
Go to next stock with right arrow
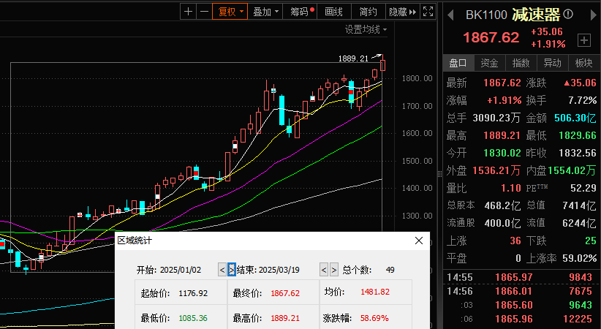(x=594, y=15)
